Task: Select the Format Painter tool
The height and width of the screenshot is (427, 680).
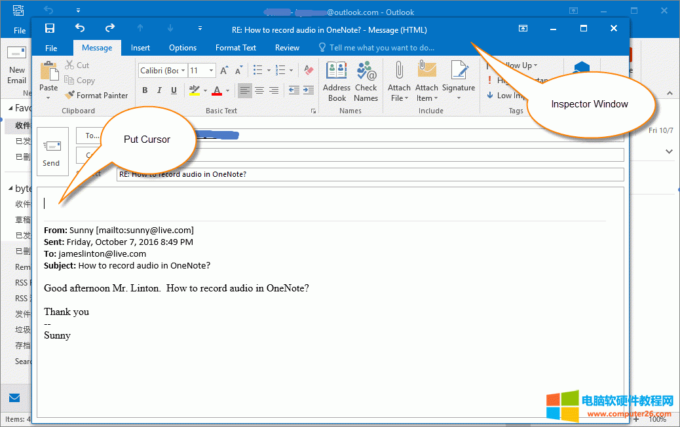Action: (x=96, y=94)
